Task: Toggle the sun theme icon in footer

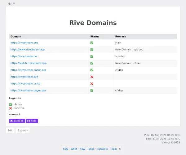Action: pos(120,149)
